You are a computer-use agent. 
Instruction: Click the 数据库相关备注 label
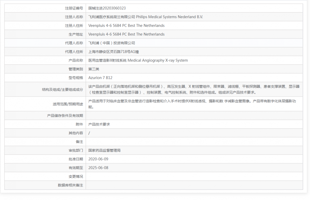pos(71,185)
